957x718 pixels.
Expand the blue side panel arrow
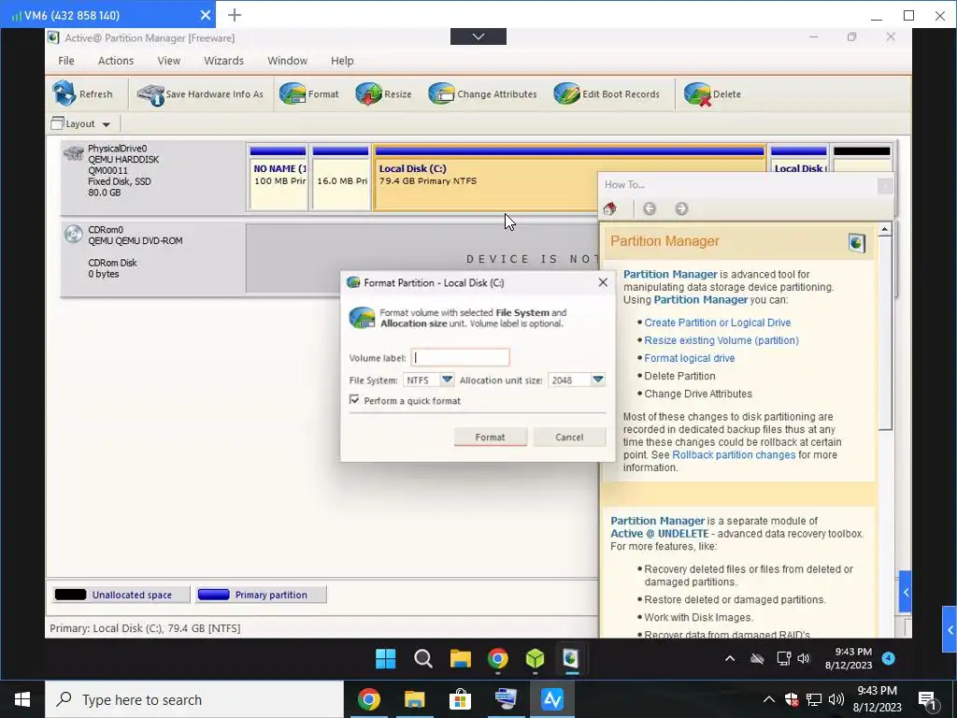pos(906,592)
